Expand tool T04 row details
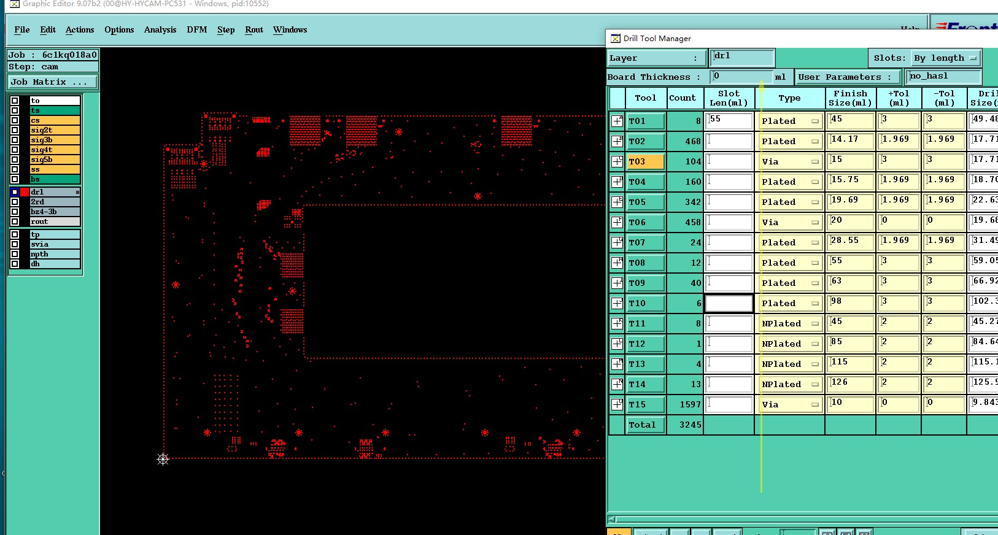 click(x=617, y=182)
